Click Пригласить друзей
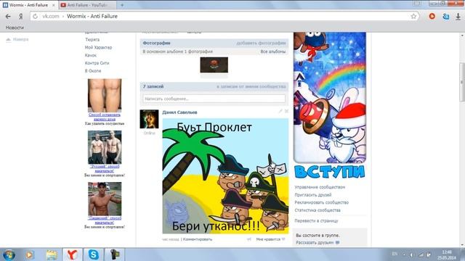This screenshot has height=261, width=465. (x=313, y=195)
